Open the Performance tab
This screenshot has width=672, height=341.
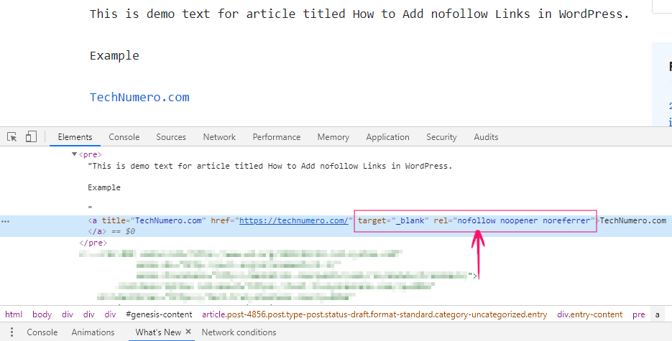tap(277, 137)
